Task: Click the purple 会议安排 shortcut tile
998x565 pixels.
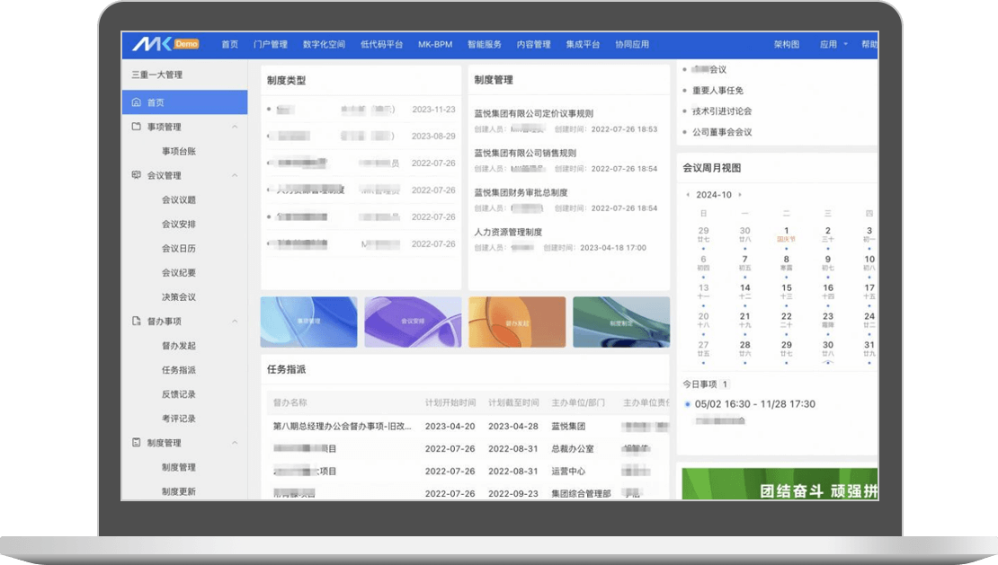Action: [413, 322]
